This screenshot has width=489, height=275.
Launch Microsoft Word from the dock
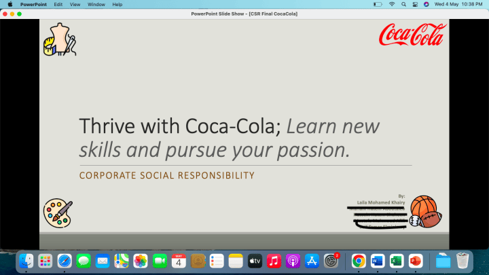[378, 260]
